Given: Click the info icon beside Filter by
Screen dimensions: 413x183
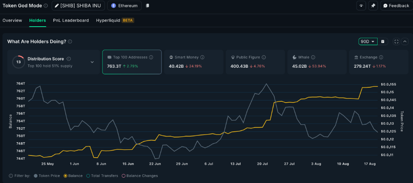Looking at the screenshot, I should click(x=11, y=176).
